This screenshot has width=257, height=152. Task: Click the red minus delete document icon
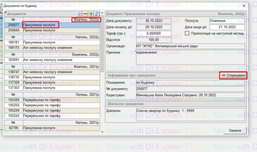point(85,14)
